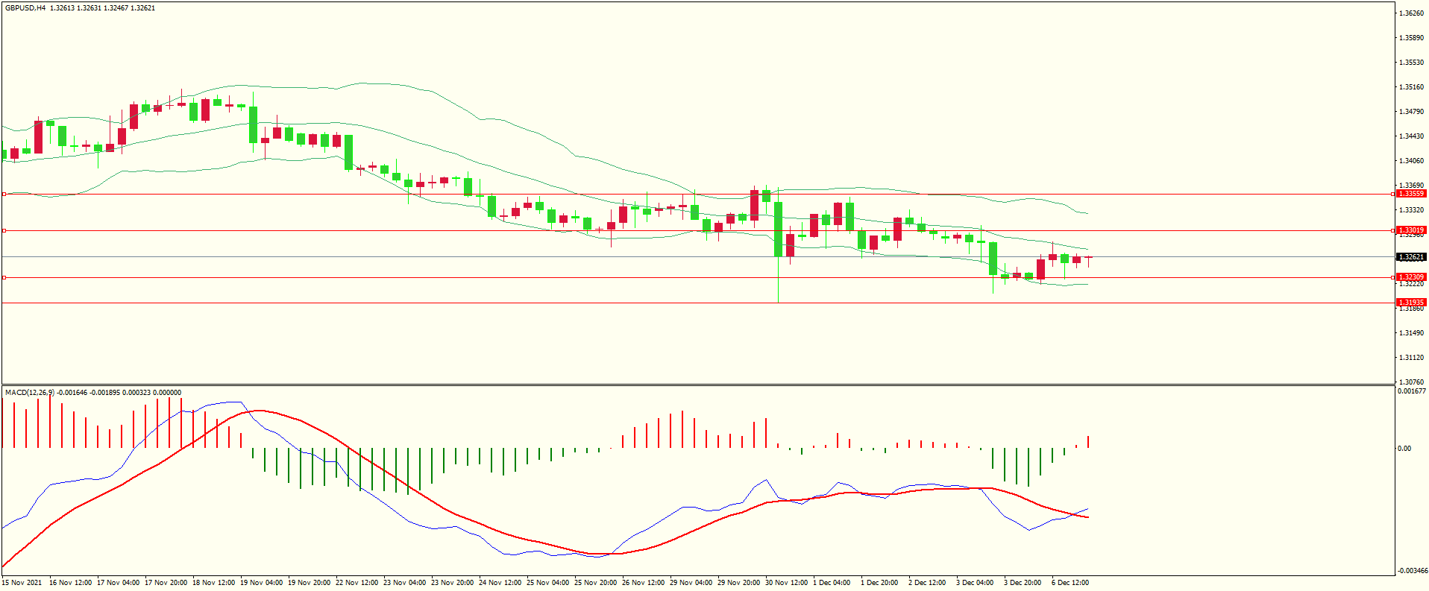The width and height of the screenshot is (1429, 591).
Task: Click the red 1.31935 price label
Action: click(x=1410, y=303)
